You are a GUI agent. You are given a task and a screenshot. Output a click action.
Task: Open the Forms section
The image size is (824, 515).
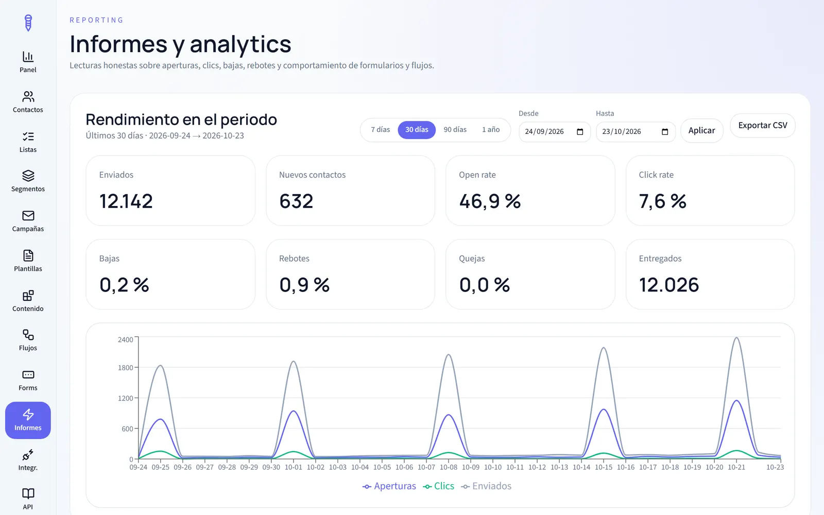tap(28, 381)
